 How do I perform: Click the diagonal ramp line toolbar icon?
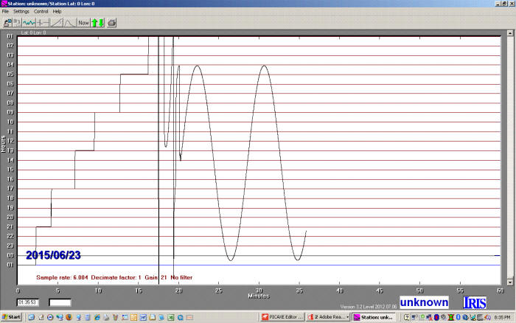coord(56,23)
